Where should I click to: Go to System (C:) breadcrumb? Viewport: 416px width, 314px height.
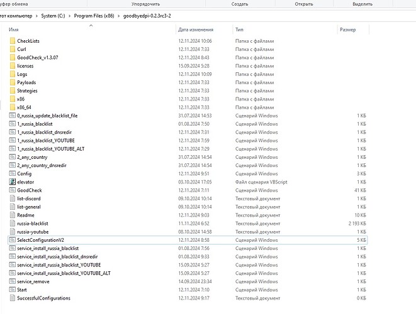(x=53, y=16)
